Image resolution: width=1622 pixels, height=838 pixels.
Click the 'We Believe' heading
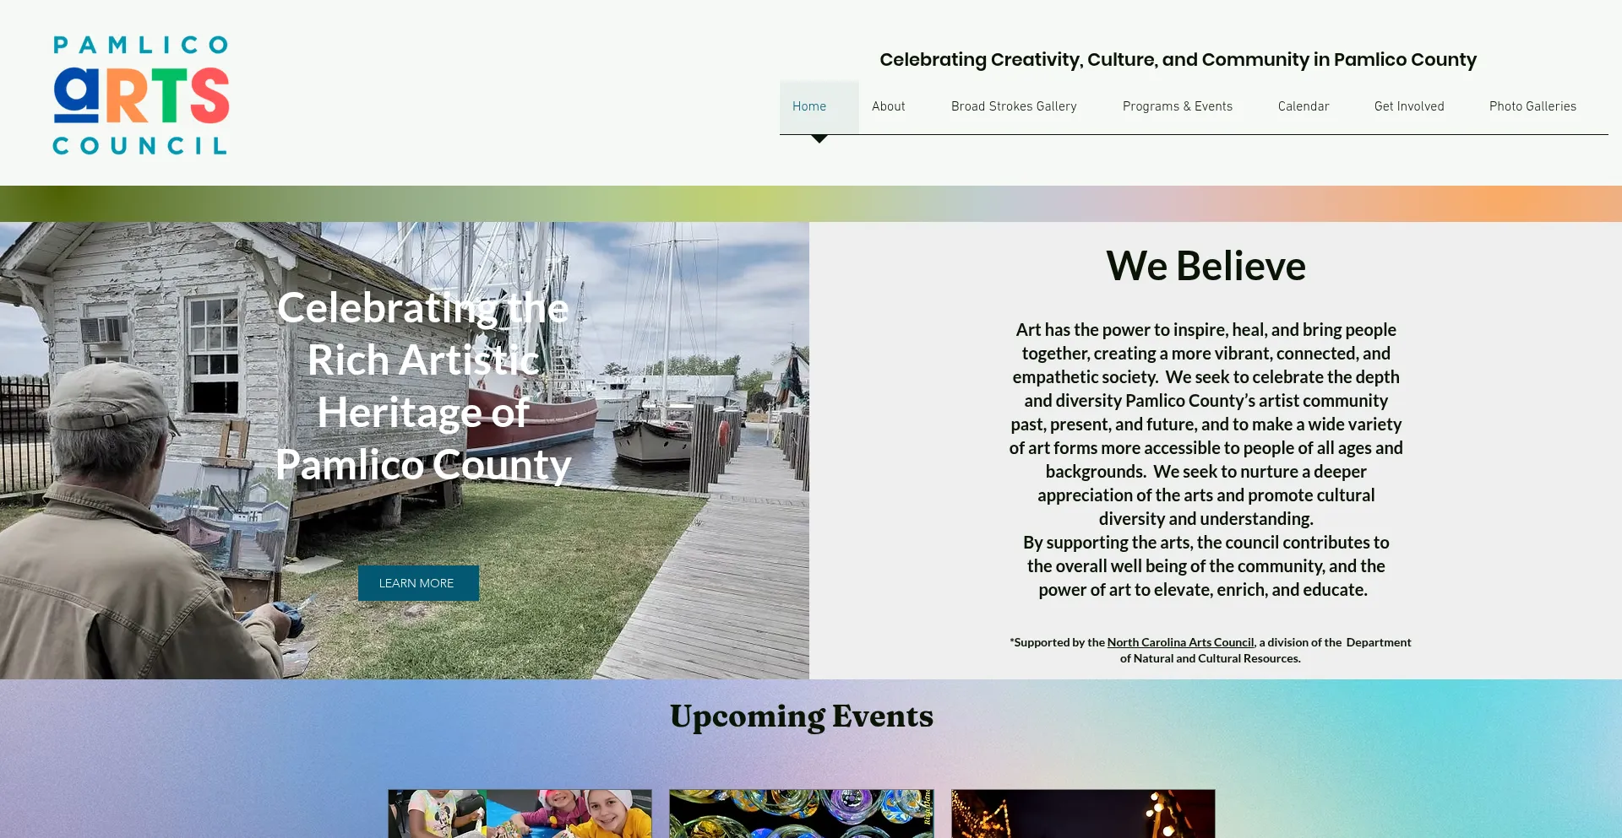pos(1206,265)
